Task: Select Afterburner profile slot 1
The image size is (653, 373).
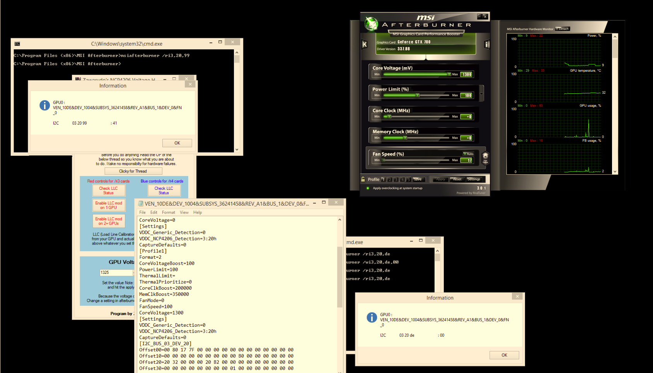Action: coord(383,179)
